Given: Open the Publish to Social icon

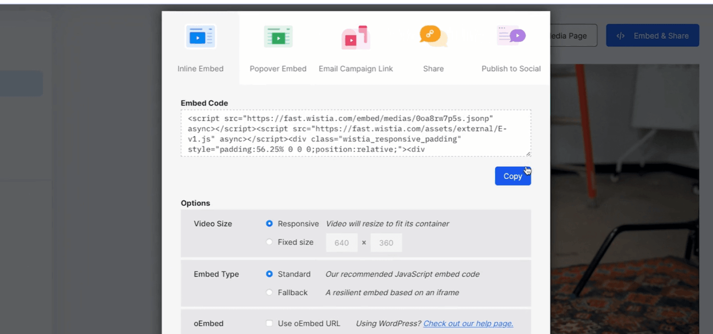Looking at the screenshot, I should 511,36.
